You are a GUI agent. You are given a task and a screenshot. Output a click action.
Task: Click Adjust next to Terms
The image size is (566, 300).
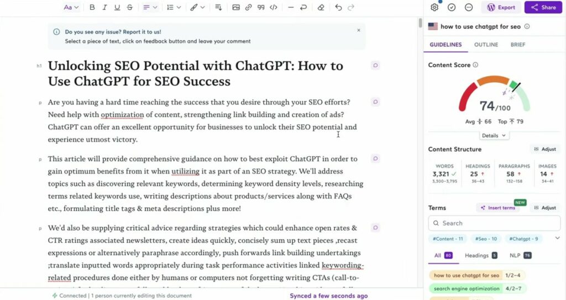[x=545, y=208]
